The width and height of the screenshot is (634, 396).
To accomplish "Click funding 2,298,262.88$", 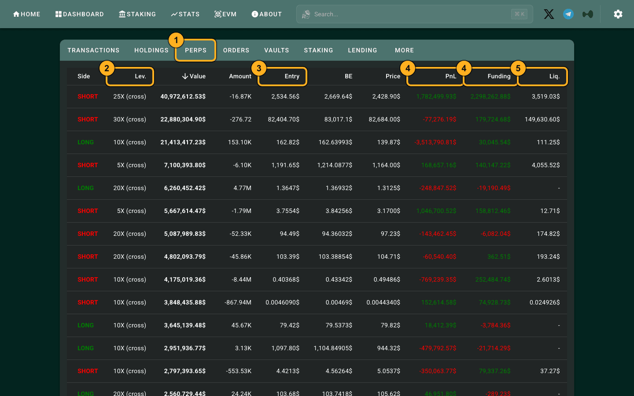I will point(490,96).
